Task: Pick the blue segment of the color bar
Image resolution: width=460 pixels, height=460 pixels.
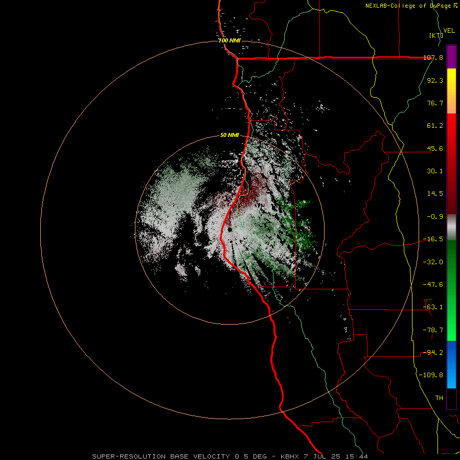Action: click(x=451, y=364)
